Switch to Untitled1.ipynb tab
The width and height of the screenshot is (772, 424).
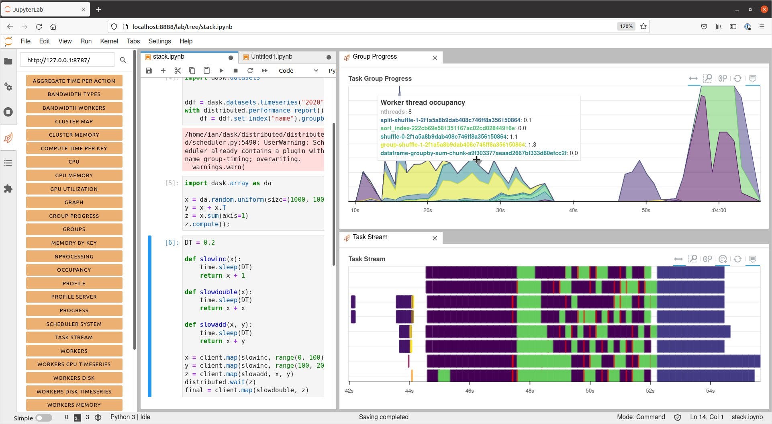[x=272, y=57]
